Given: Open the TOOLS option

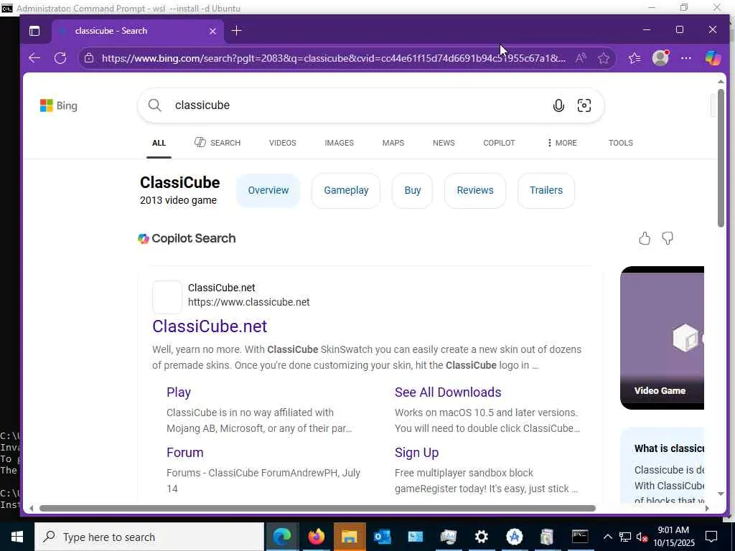Looking at the screenshot, I should tap(621, 143).
